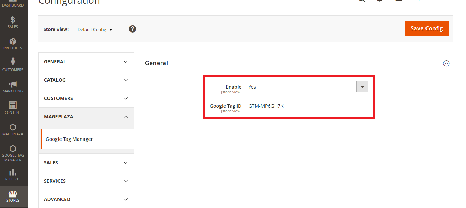Open Products box icon in sidebar
Screen dimensions: 466x208
coord(13,41)
